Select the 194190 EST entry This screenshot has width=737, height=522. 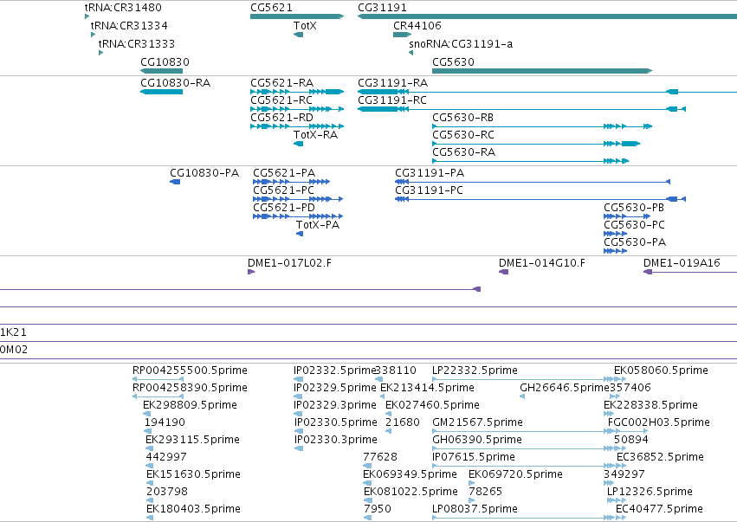pyautogui.click(x=149, y=431)
